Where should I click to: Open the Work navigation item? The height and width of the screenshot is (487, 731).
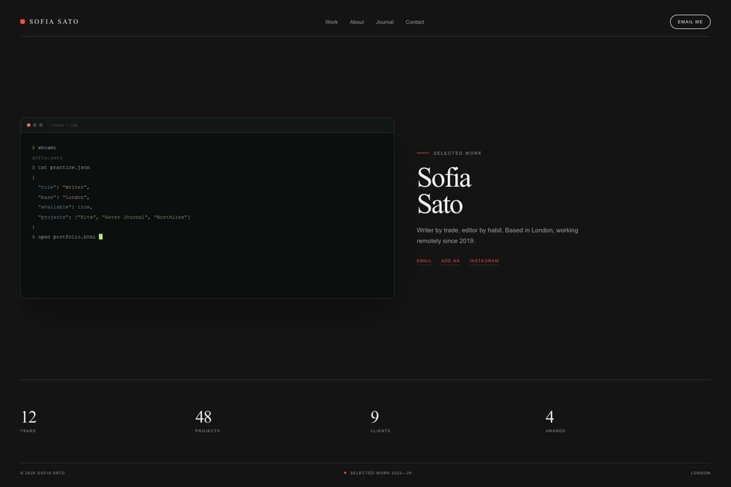[331, 22]
